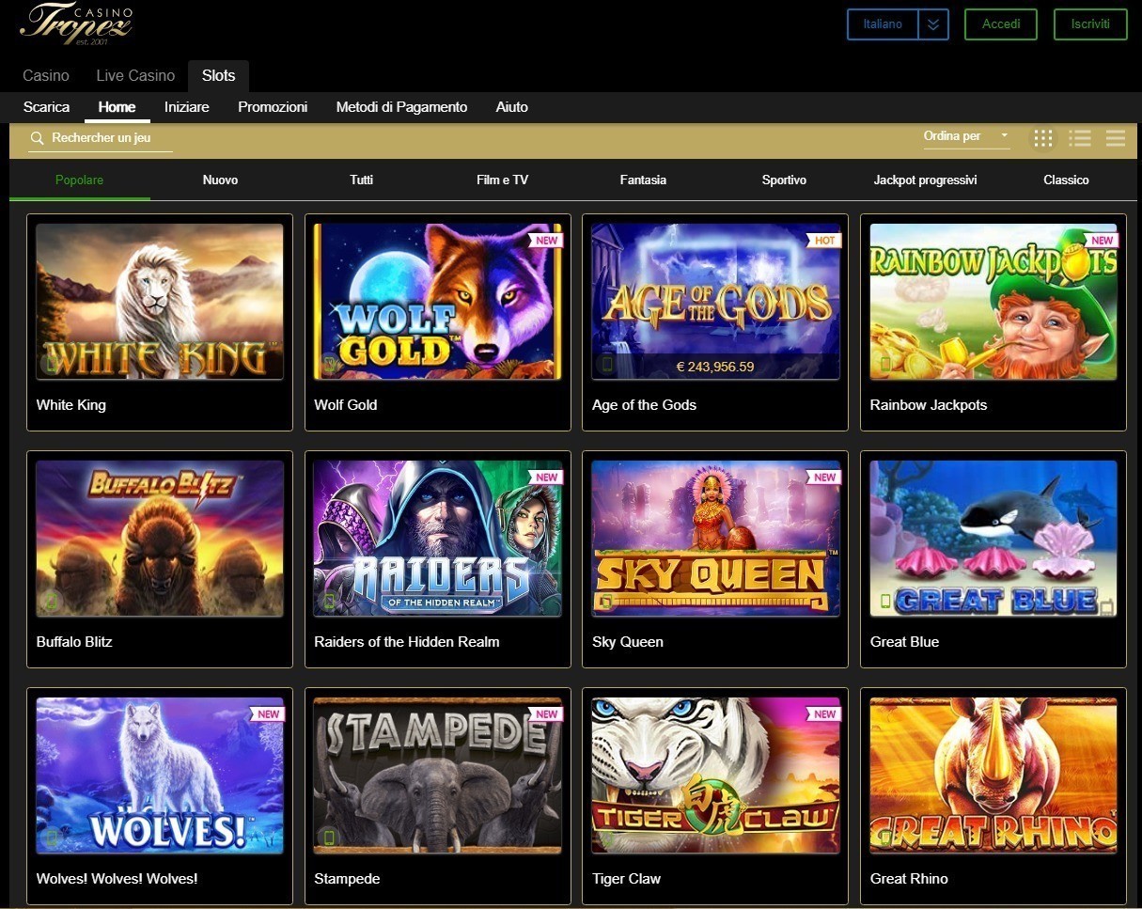Select the Slots tab
The height and width of the screenshot is (909, 1142).
219,75
